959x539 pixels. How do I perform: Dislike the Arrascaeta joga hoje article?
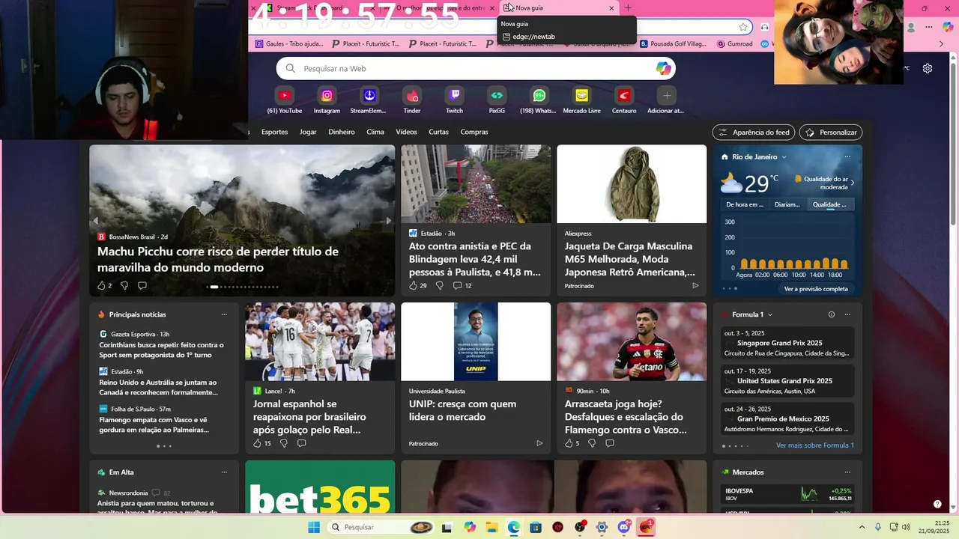[592, 443]
